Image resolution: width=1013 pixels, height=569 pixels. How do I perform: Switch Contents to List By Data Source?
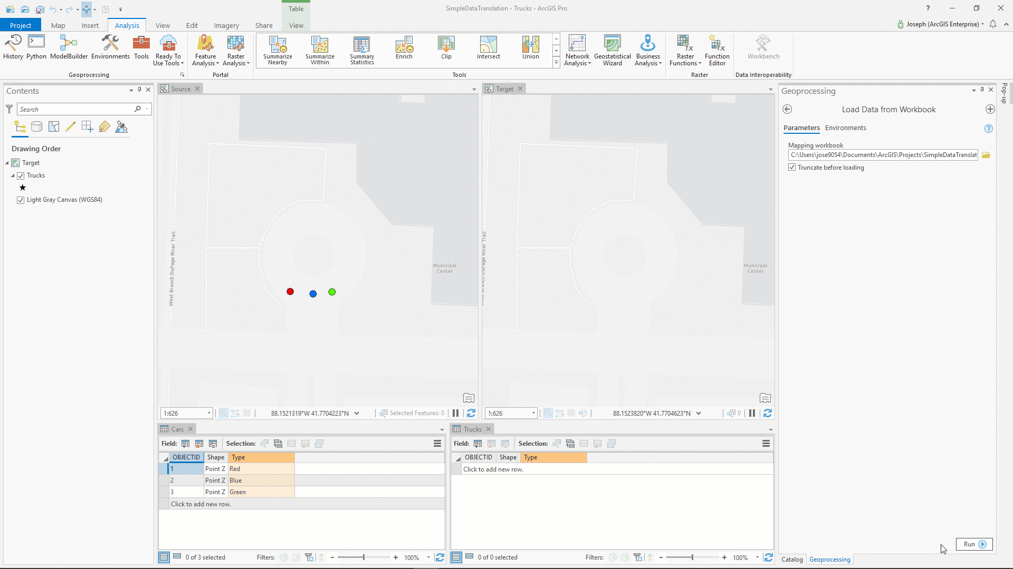37,127
